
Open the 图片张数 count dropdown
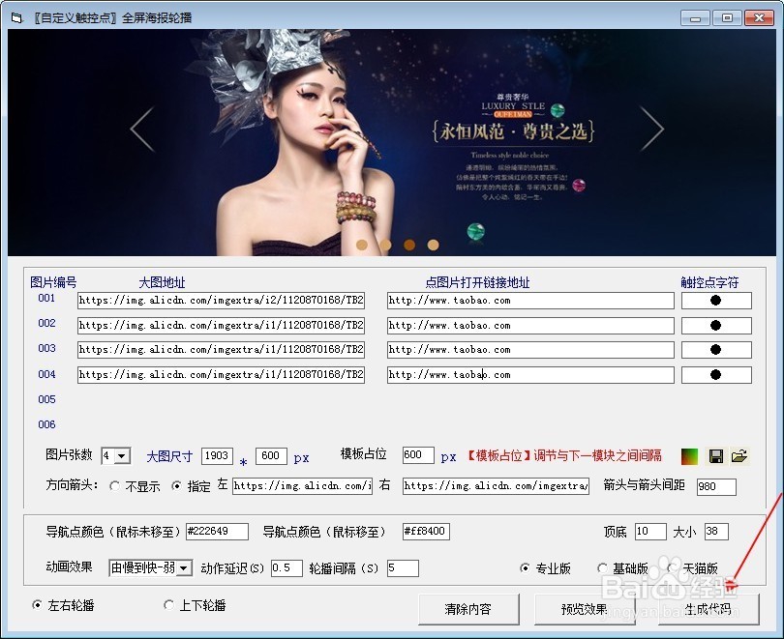tap(122, 455)
